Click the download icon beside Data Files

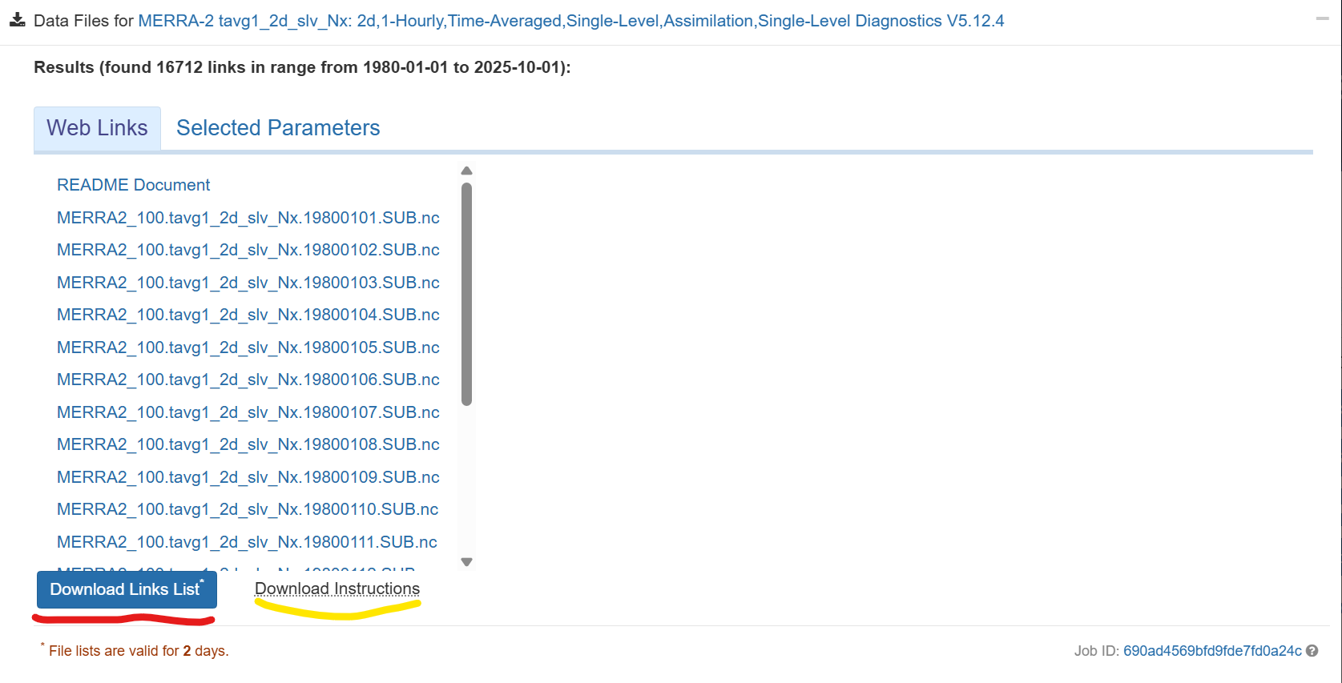(17, 20)
